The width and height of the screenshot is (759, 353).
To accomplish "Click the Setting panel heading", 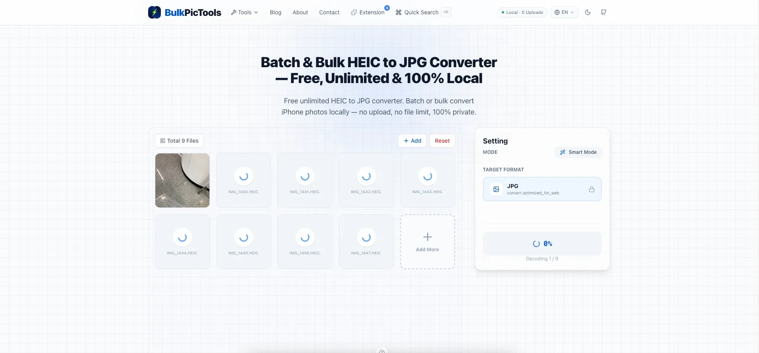I will (495, 141).
